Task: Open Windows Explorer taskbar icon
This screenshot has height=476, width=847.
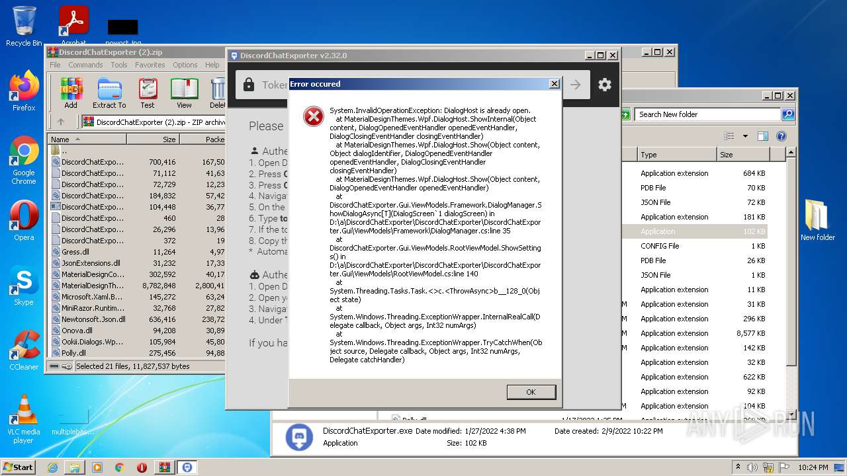Action: (x=75, y=467)
